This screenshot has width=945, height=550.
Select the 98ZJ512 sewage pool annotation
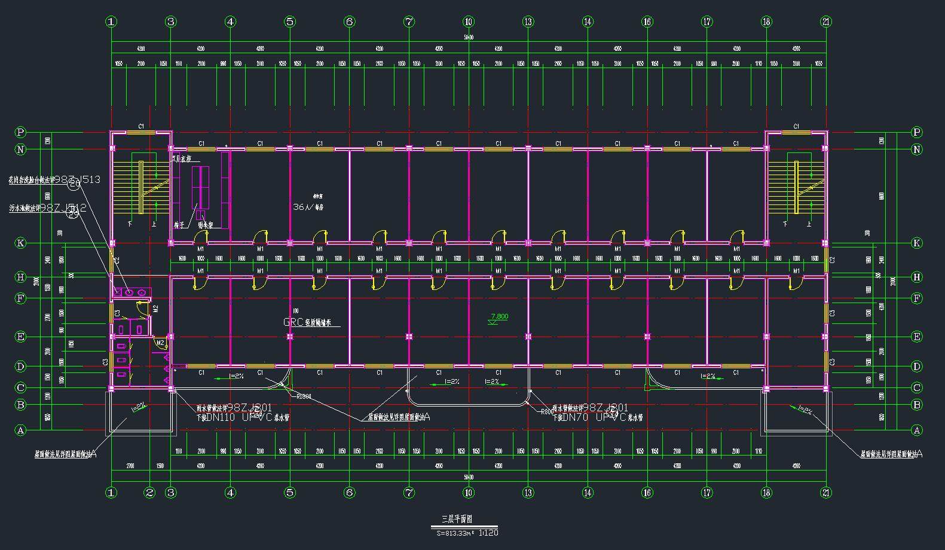(48, 207)
